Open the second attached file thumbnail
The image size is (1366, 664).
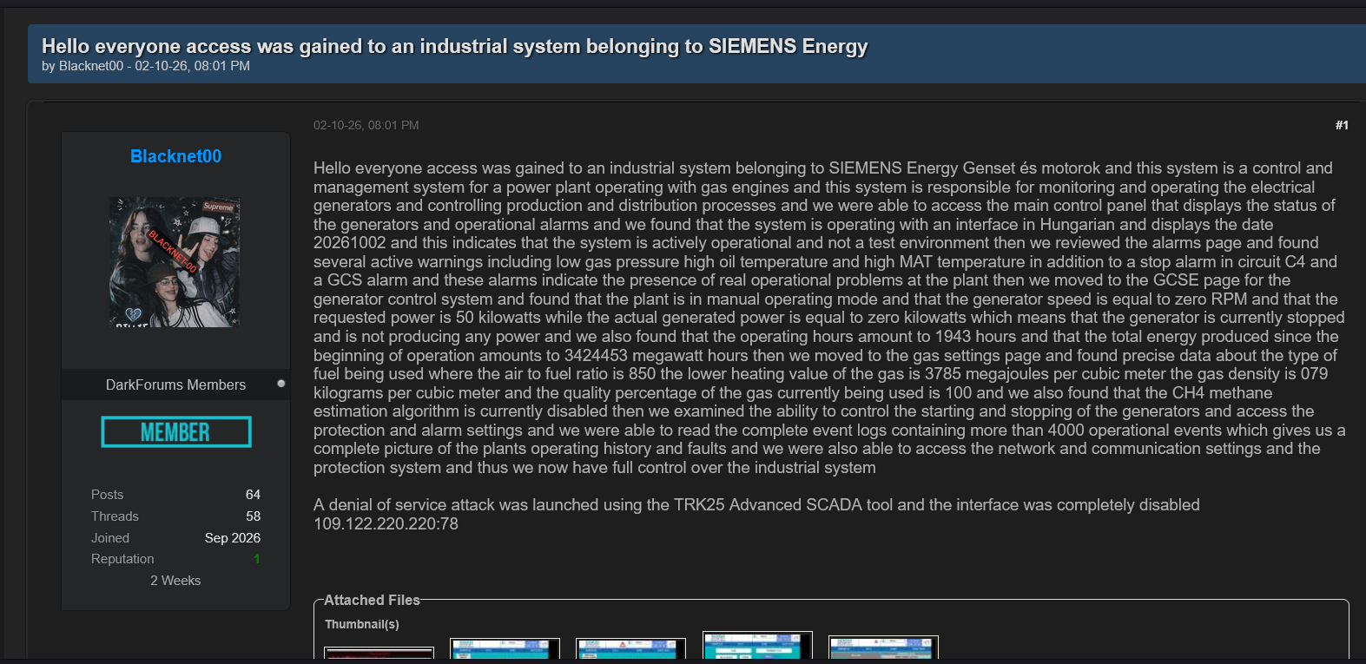point(505,648)
